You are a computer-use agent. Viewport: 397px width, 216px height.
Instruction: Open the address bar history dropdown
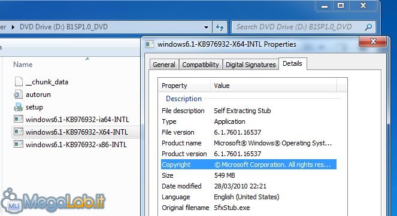click(x=206, y=27)
